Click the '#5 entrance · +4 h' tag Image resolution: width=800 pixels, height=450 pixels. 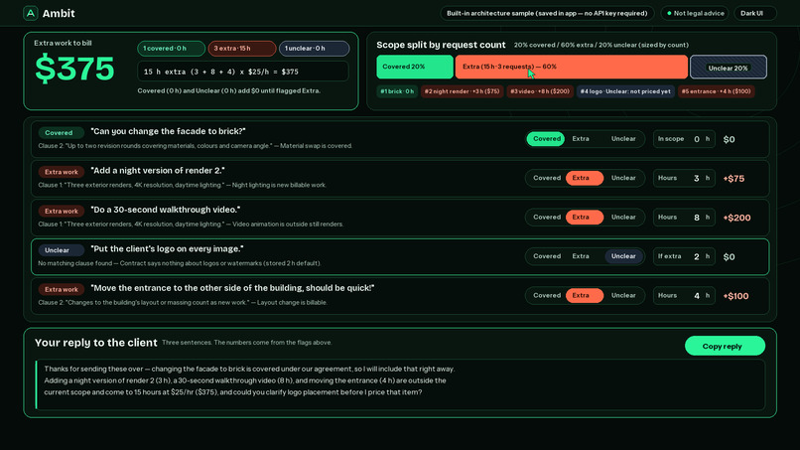716,91
